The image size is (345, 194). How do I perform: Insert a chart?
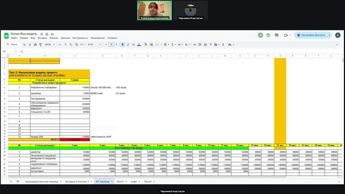click(205, 45)
